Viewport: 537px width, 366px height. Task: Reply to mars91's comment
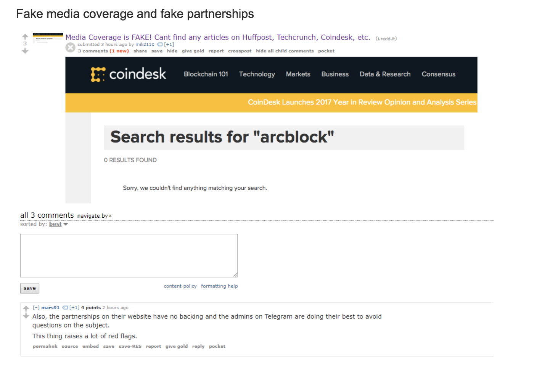click(198, 346)
